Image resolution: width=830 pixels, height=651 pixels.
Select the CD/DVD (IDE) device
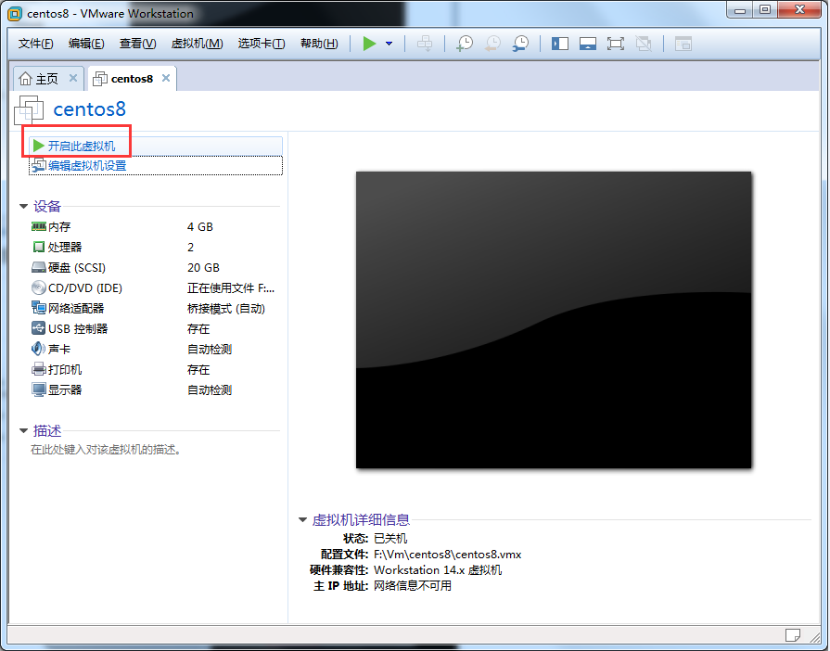tap(84, 288)
